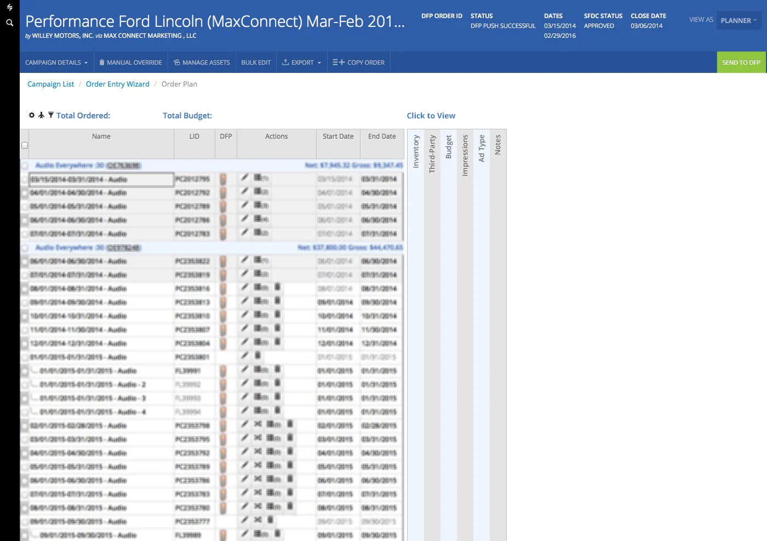Edit the 10/01/2014-10/31/2014 Audio line

(x=244, y=314)
